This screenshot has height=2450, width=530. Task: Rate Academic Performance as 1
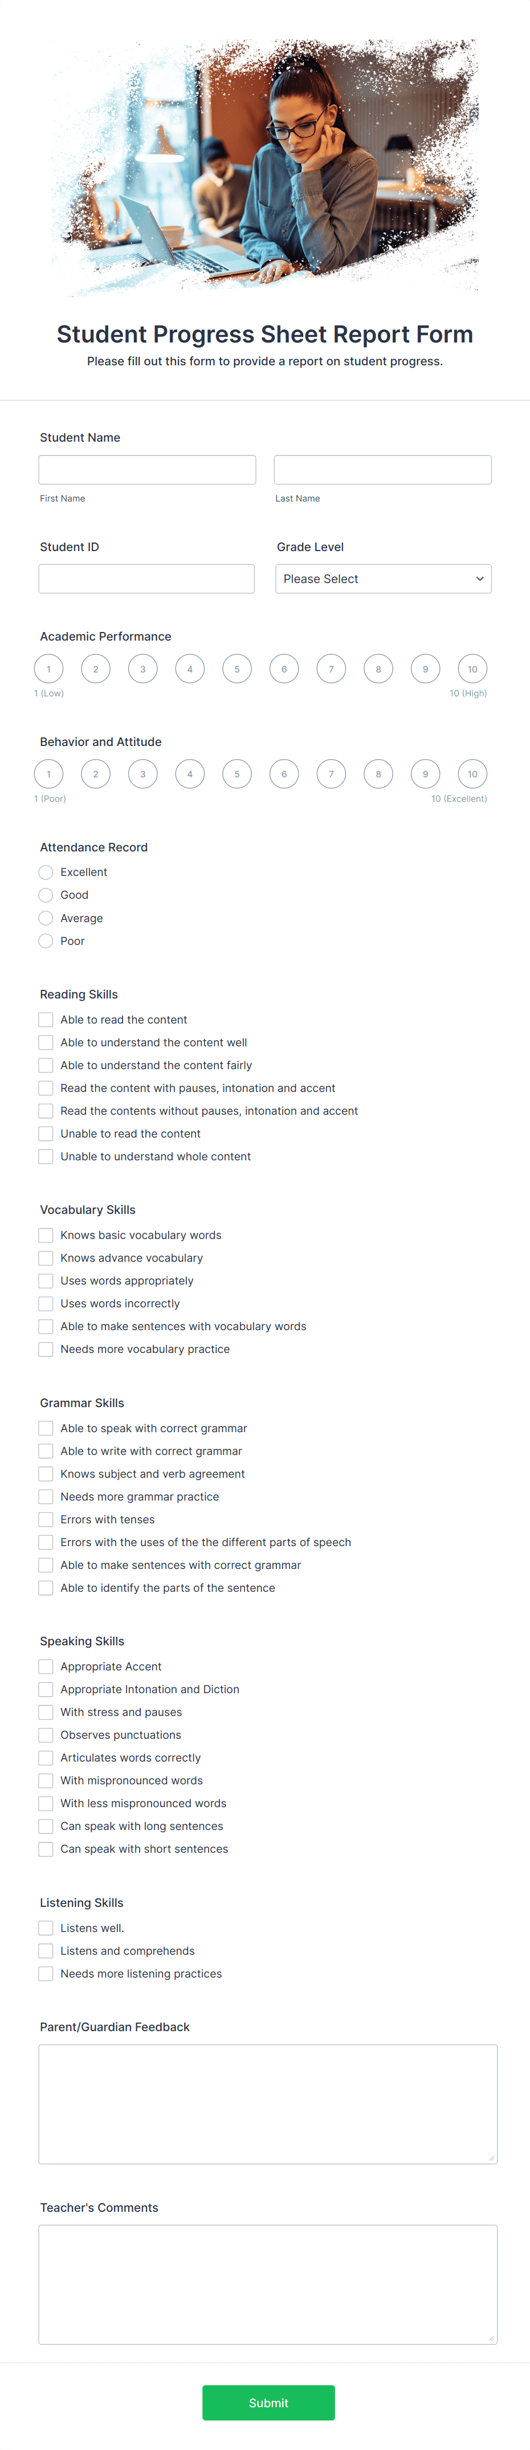point(50,668)
